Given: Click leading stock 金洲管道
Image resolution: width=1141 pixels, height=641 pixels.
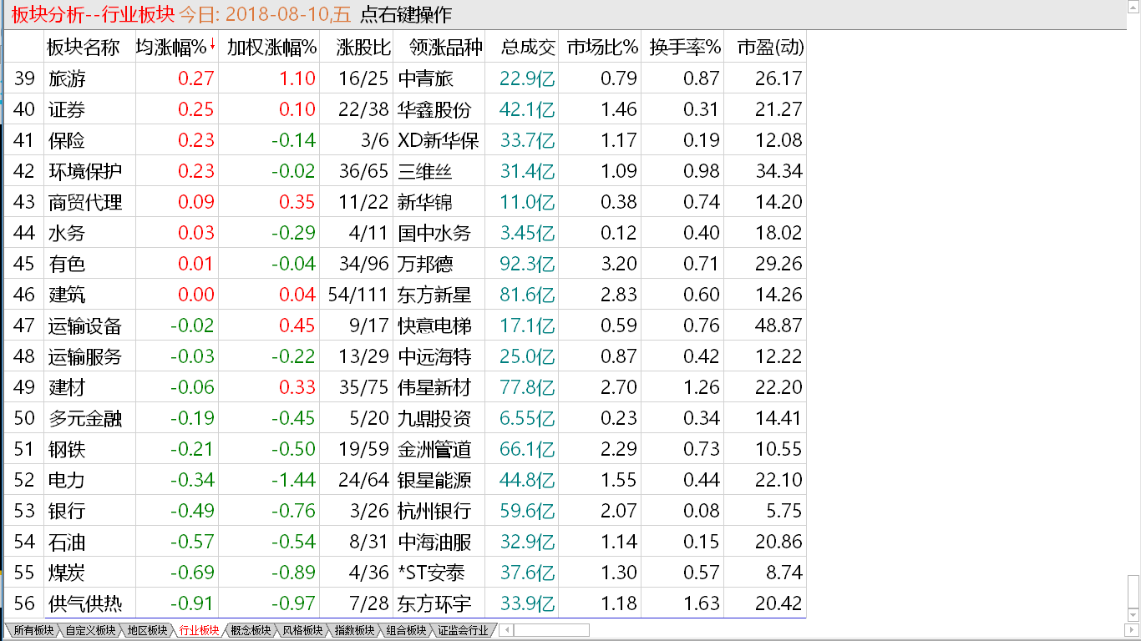Looking at the screenshot, I should (x=435, y=449).
